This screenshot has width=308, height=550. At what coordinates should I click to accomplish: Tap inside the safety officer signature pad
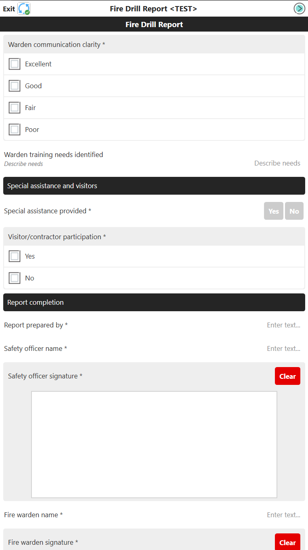click(x=154, y=444)
